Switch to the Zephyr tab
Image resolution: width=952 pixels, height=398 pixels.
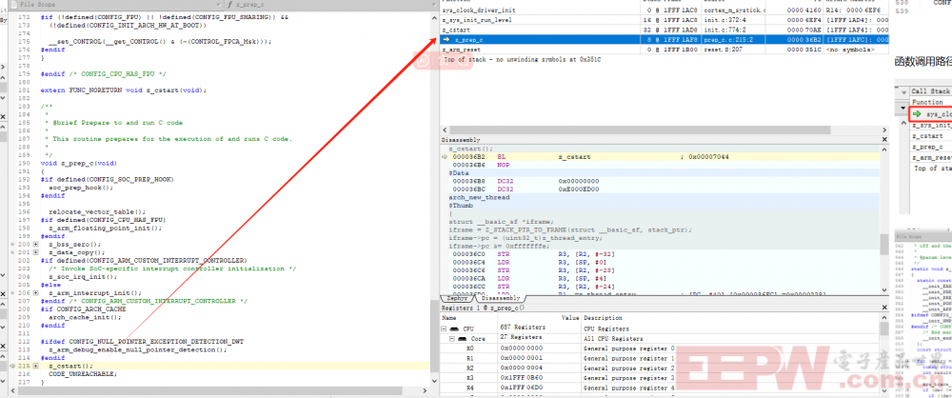(455, 298)
